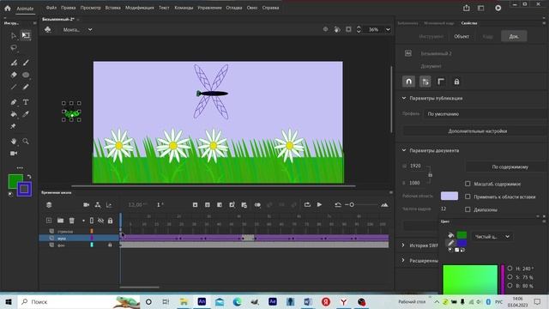The width and height of the screenshot is (549, 309).
Task: Click the new layer icon in timeline
Action: point(49,221)
